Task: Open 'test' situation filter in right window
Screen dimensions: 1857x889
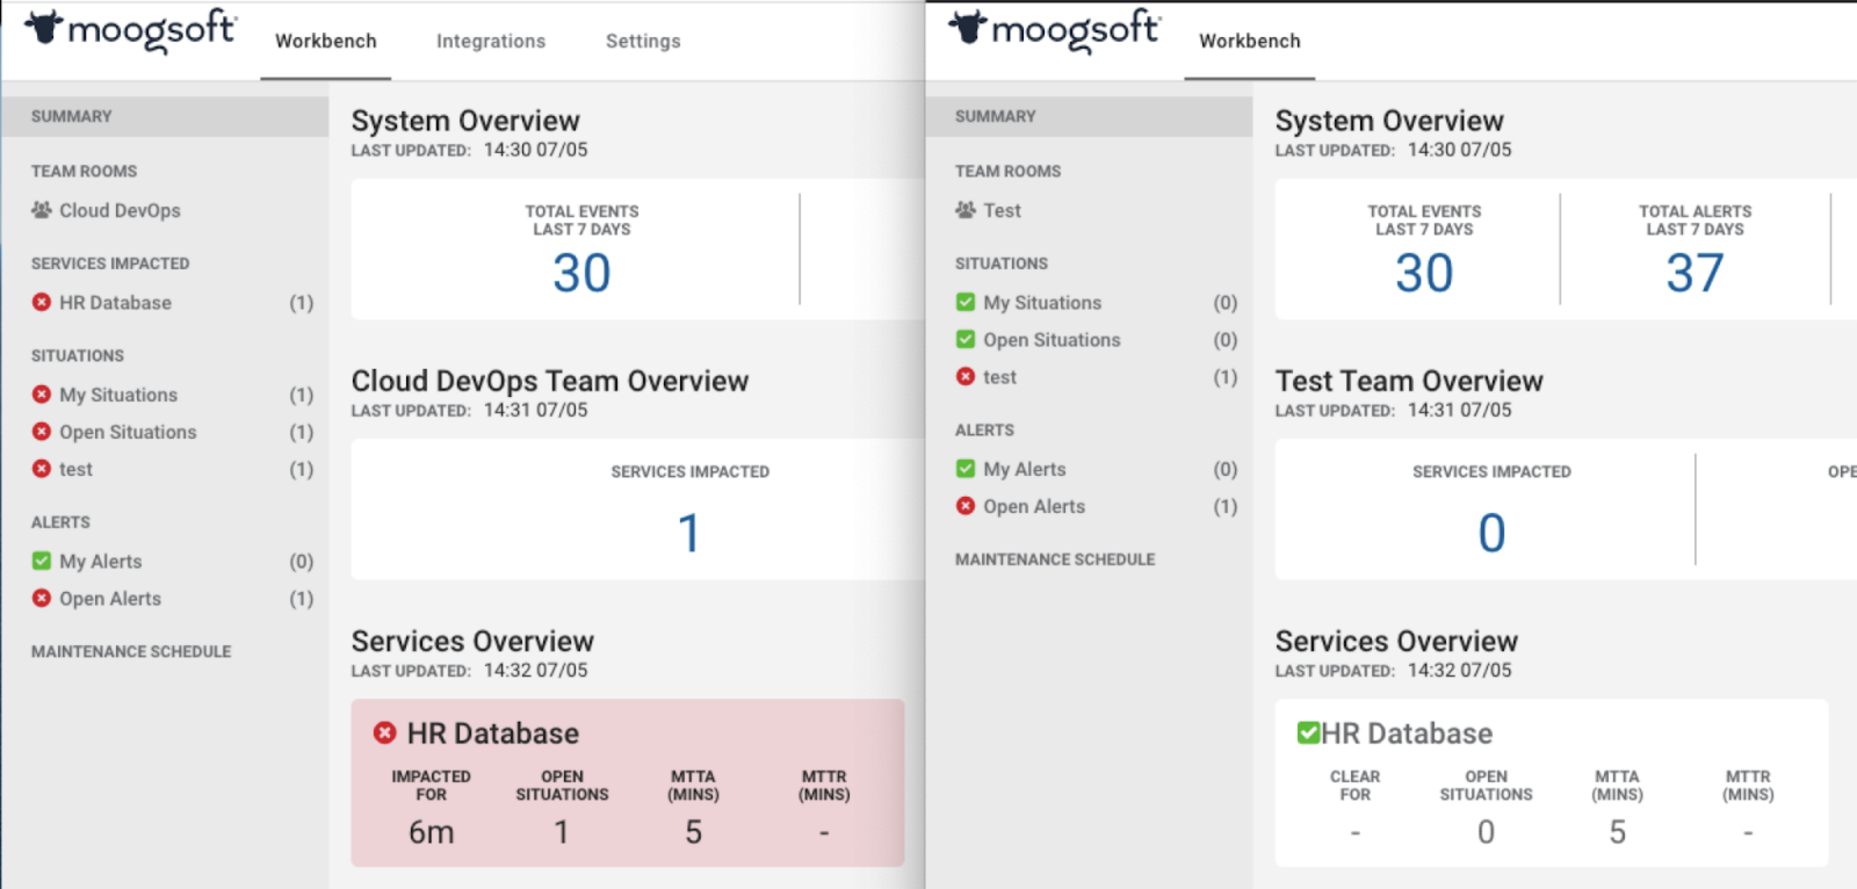Action: click(1000, 377)
